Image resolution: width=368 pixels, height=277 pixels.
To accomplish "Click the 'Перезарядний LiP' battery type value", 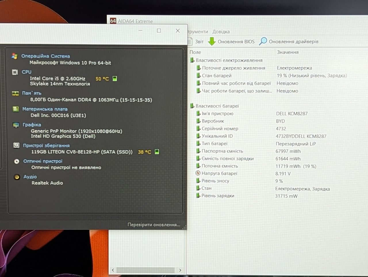I will click(296, 144).
